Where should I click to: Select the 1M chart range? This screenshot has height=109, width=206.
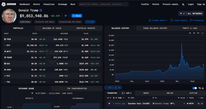[194, 33]
